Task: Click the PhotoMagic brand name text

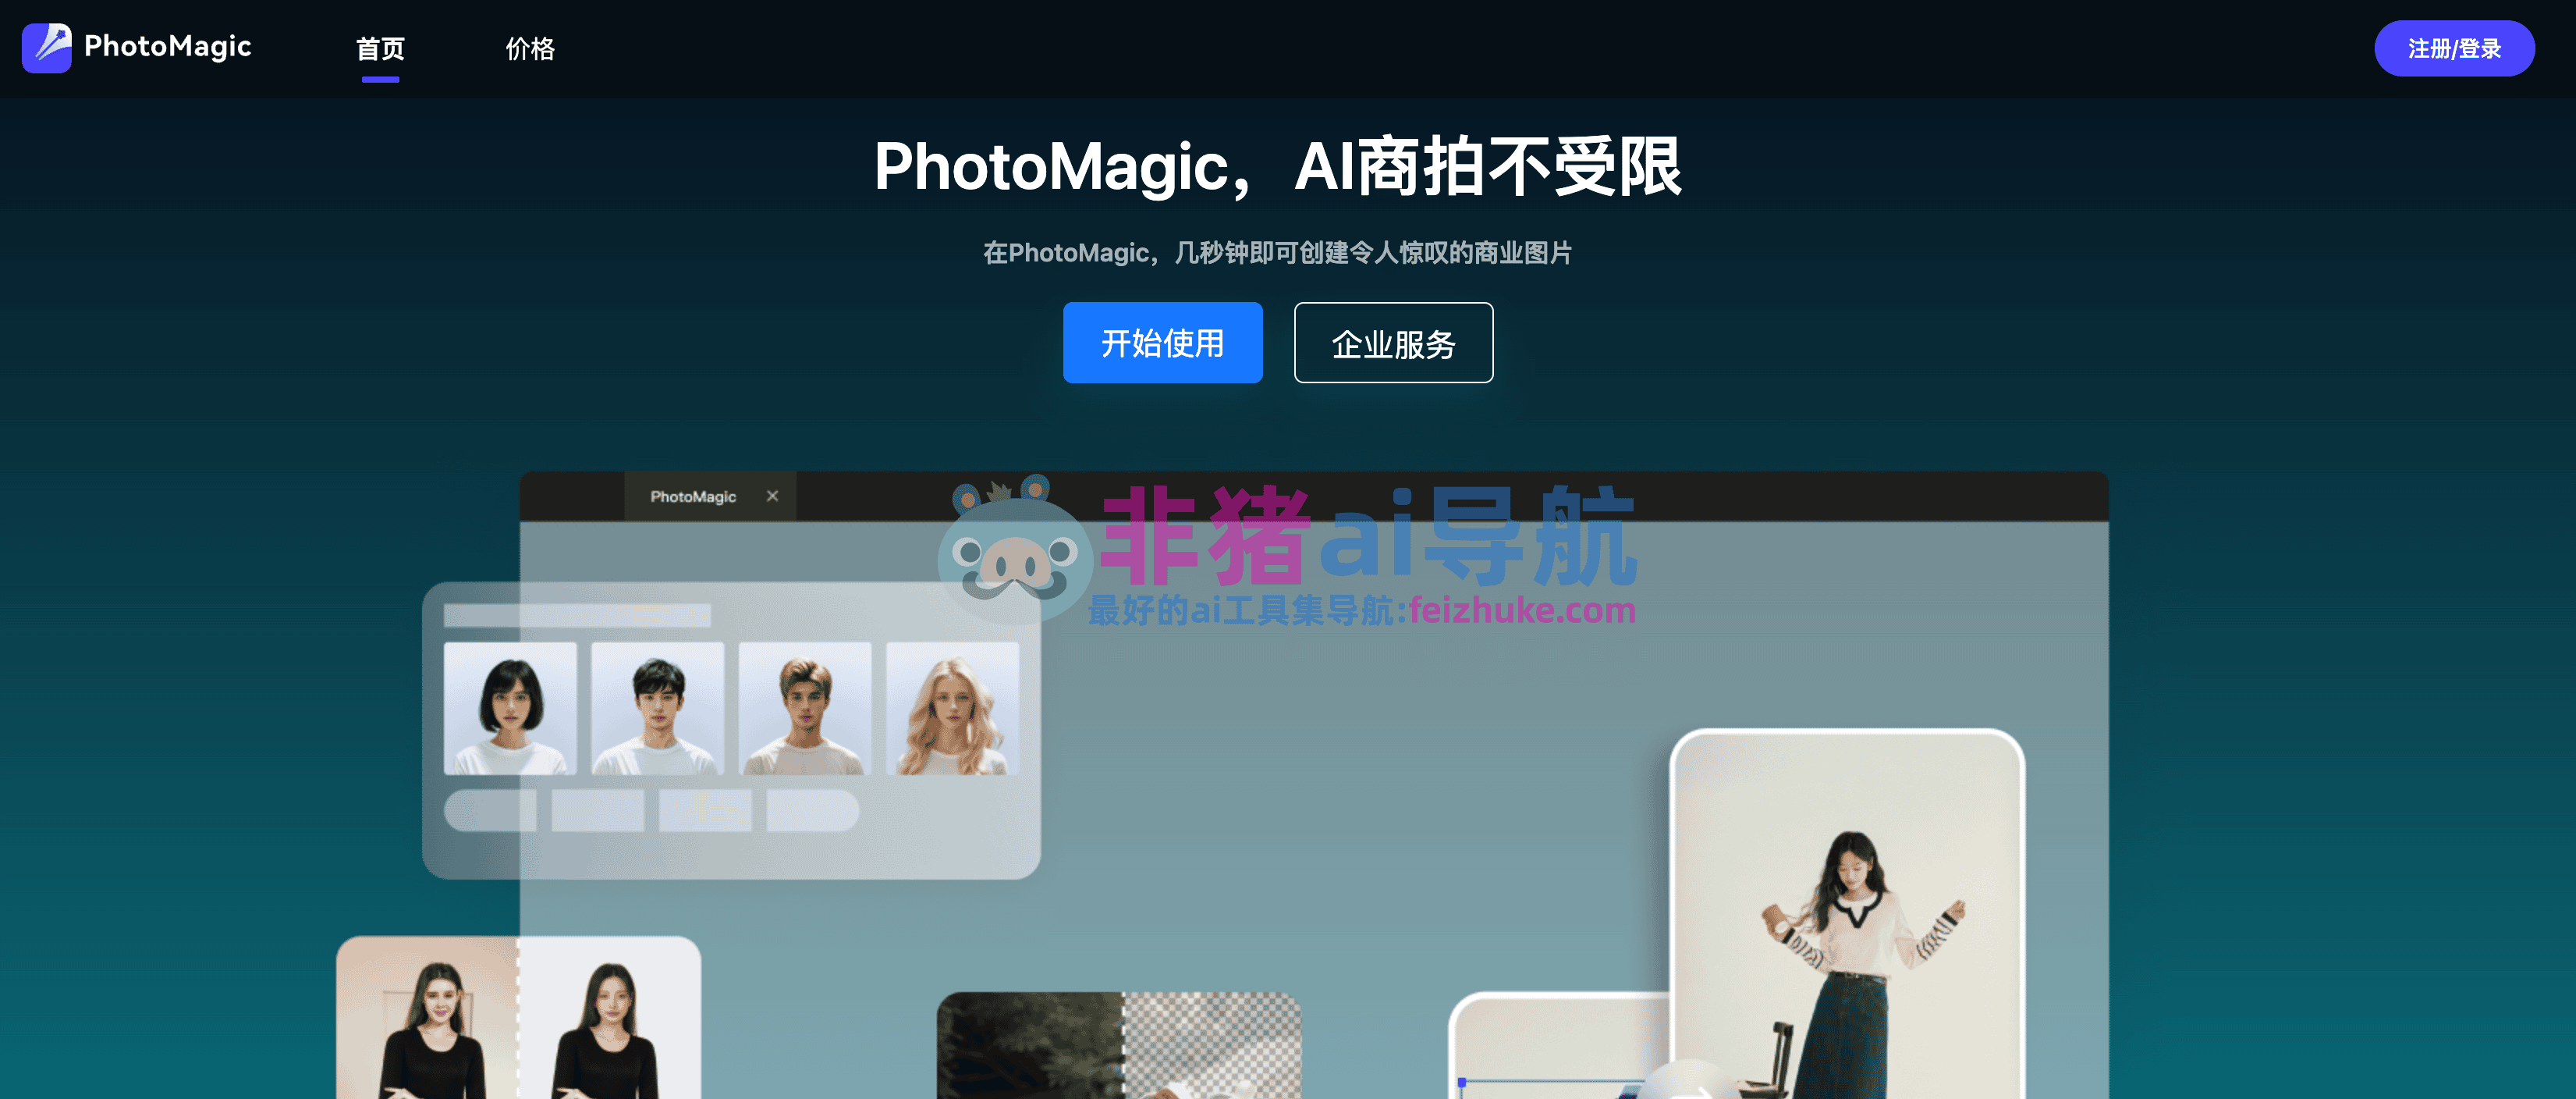Action: point(167,46)
